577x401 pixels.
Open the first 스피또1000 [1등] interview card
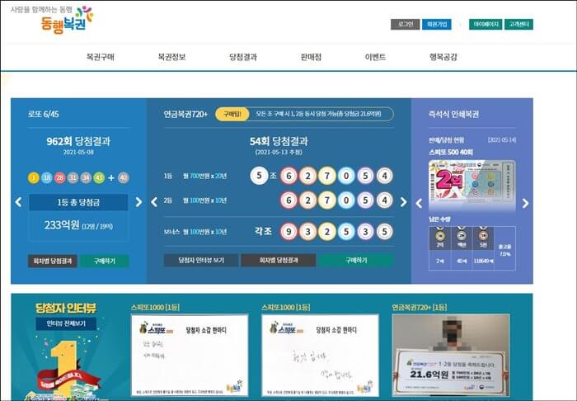click(x=190, y=355)
